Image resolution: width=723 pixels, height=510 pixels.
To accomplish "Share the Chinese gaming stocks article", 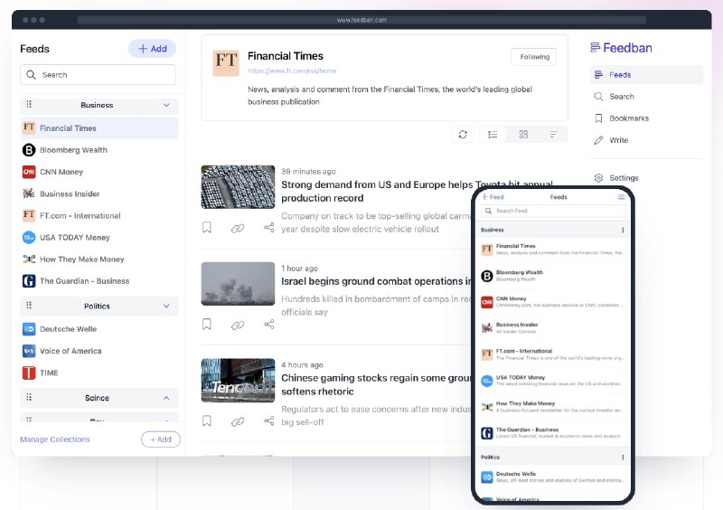I will click(269, 420).
